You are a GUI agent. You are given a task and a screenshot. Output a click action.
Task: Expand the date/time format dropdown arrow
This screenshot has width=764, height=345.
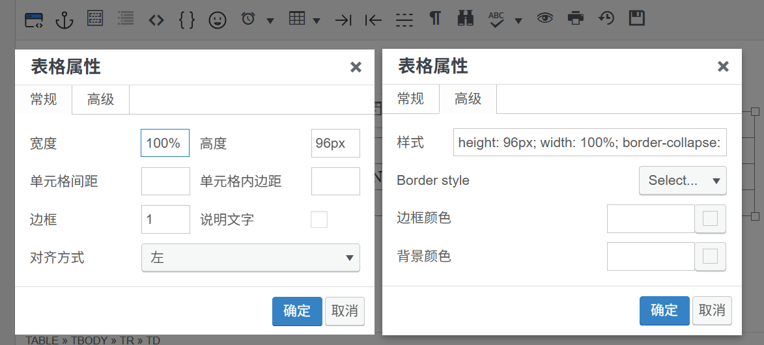(270, 20)
